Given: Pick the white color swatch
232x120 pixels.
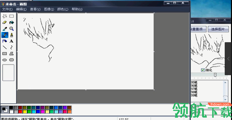Looking at the screenshot, I should click(x=11, y=112).
